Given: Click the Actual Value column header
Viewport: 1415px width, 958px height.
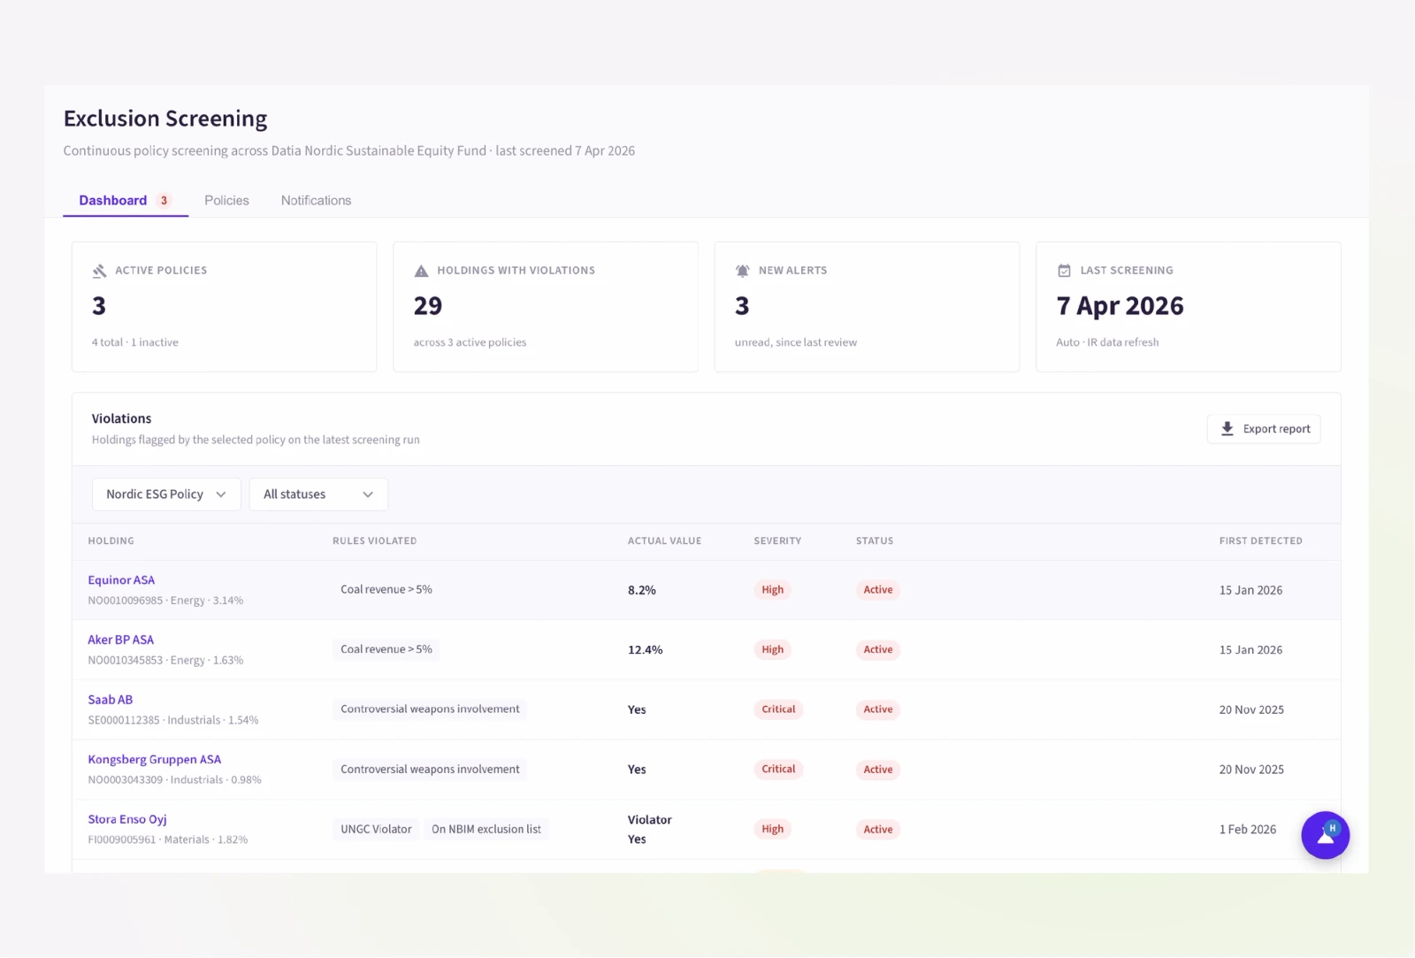Looking at the screenshot, I should [x=664, y=540].
